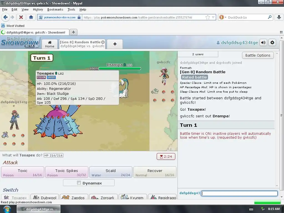Open the History menu
Viewport: 284px width, 213px height.
[38, 9]
